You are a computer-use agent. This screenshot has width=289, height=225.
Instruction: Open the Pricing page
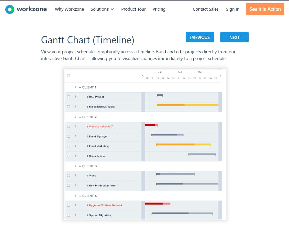[x=159, y=9]
